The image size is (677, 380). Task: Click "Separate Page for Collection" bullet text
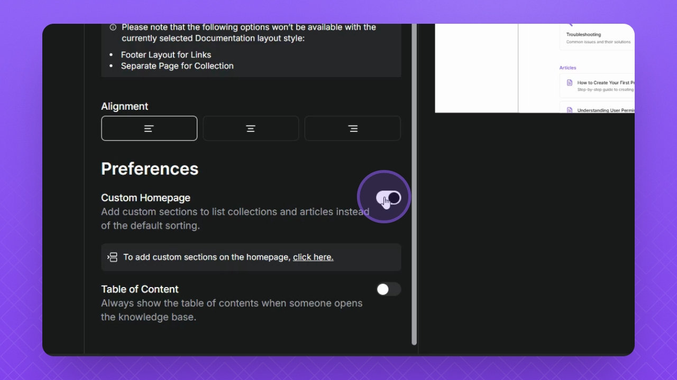177,66
